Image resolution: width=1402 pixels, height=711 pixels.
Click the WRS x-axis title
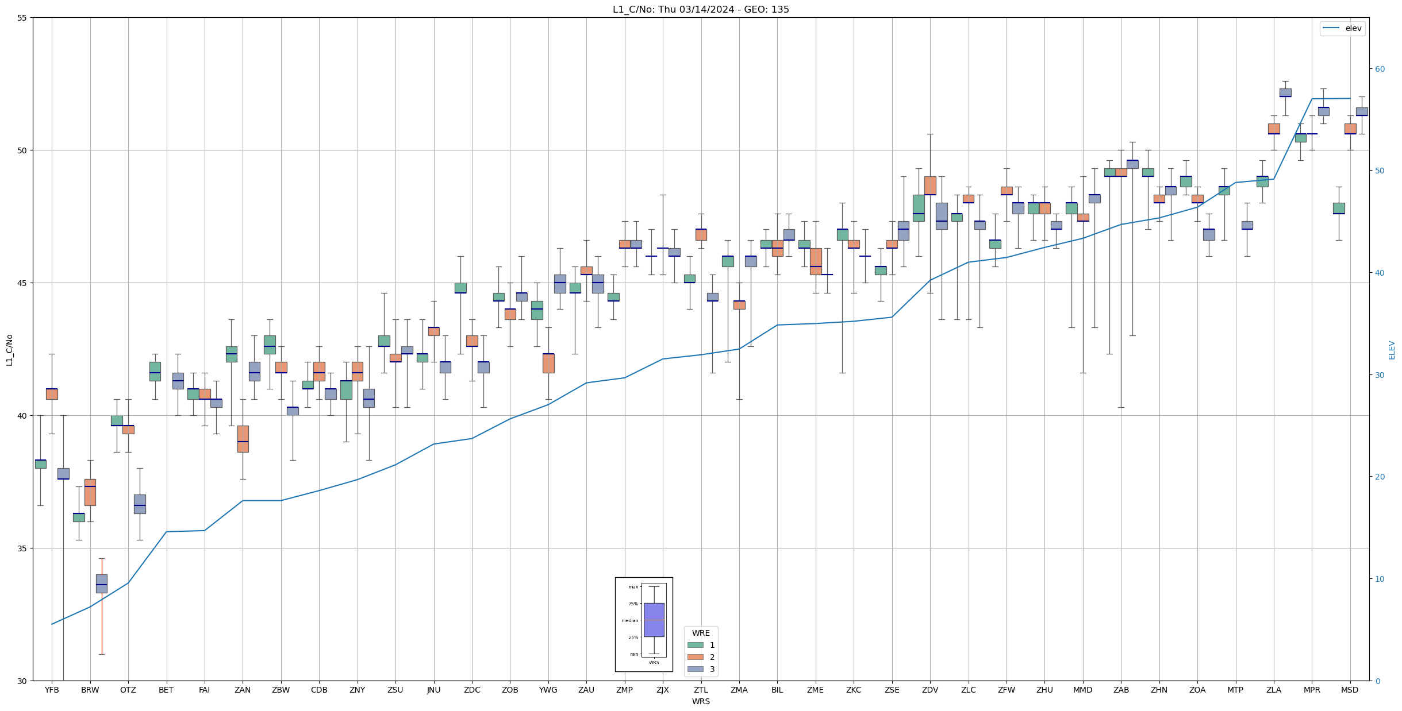[x=701, y=701]
